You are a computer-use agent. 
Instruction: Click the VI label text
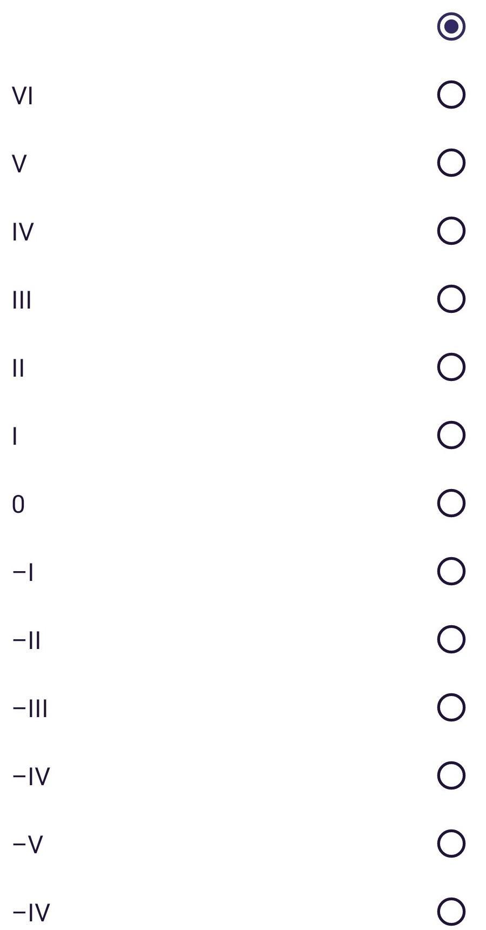coord(22,97)
